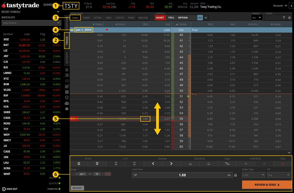Clear the order with red icon
This screenshot has width=294, height=193.
point(283,164)
